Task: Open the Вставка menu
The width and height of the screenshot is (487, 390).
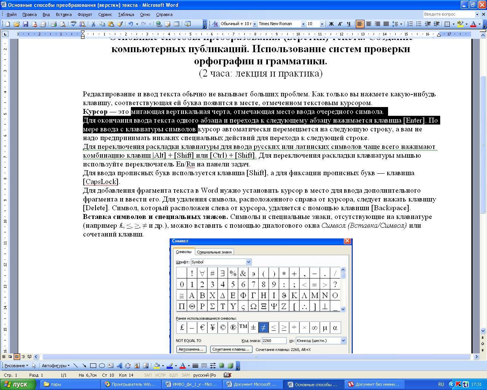Action: pyautogui.click(x=64, y=14)
